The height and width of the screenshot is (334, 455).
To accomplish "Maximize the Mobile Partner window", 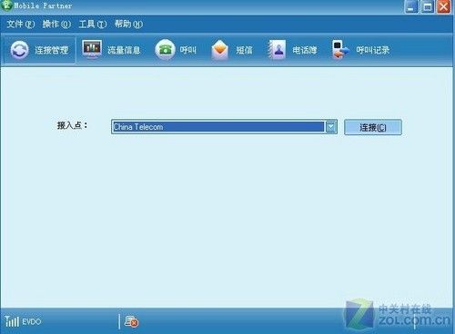I will click(428, 6).
